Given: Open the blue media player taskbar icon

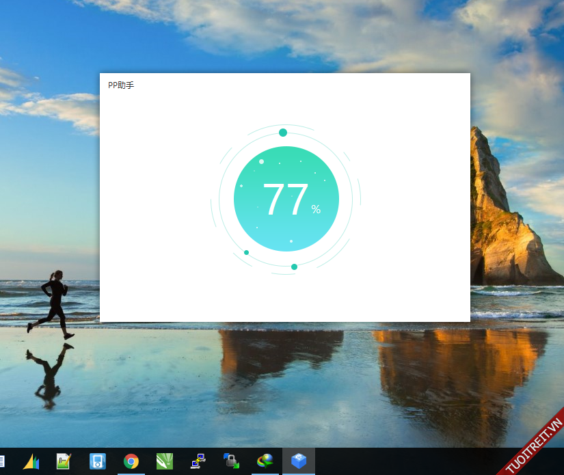Looking at the screenshot, I should (x=97, y=461).
